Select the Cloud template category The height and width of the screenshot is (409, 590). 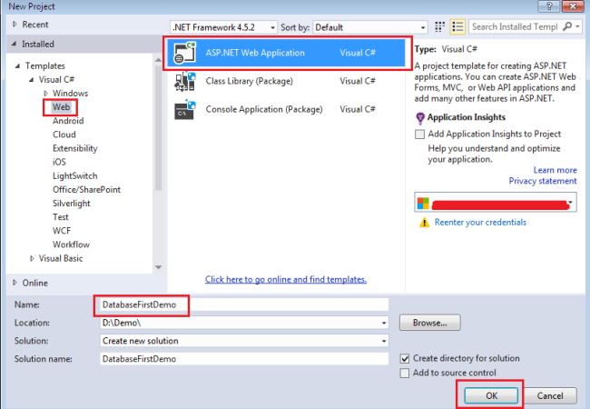tap(64, 135)
